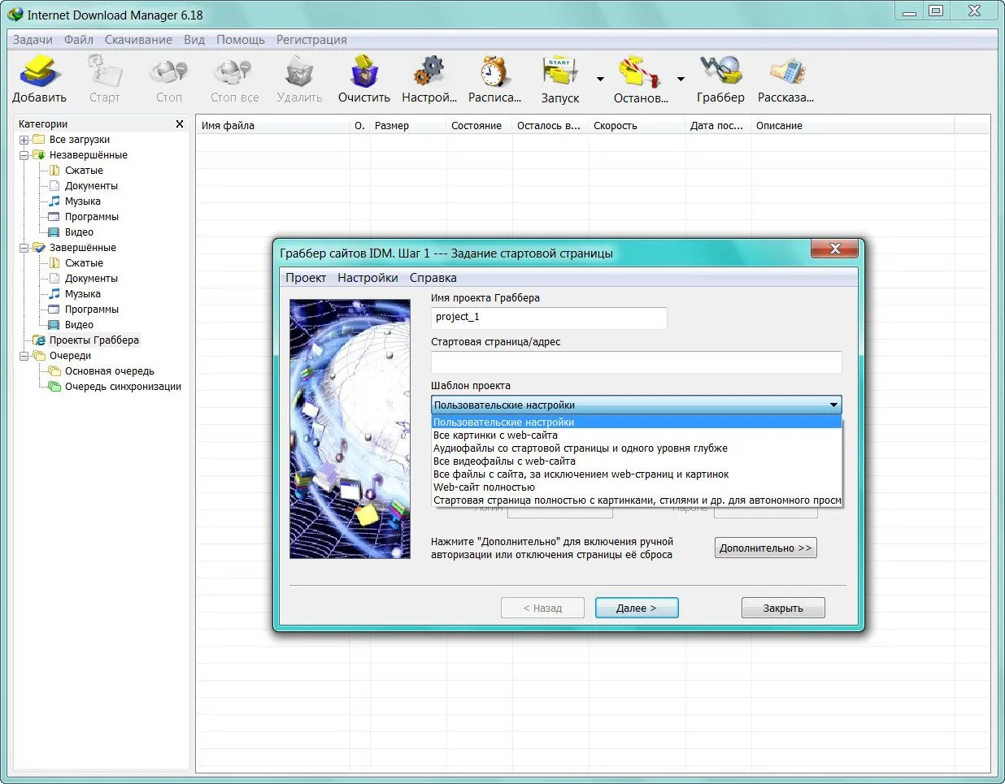
Task: Collapse the Незавершённые tree node
Action: 24,155
